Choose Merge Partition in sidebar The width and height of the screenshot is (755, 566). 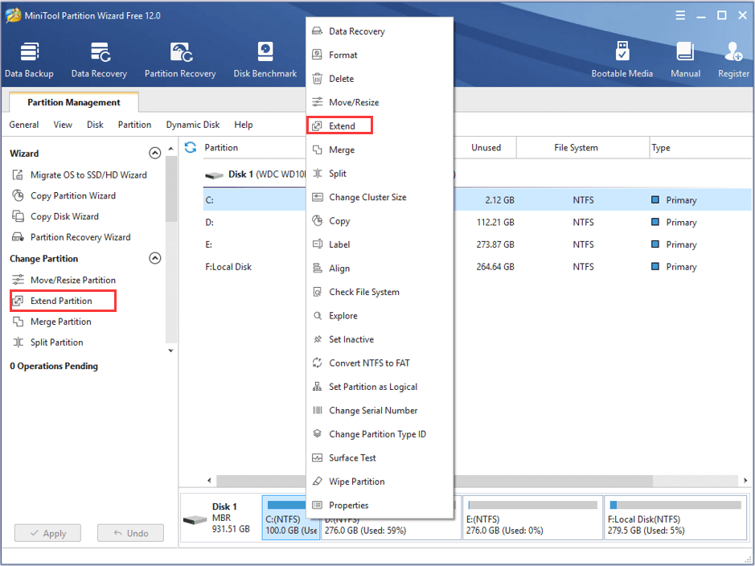(51, 322)
